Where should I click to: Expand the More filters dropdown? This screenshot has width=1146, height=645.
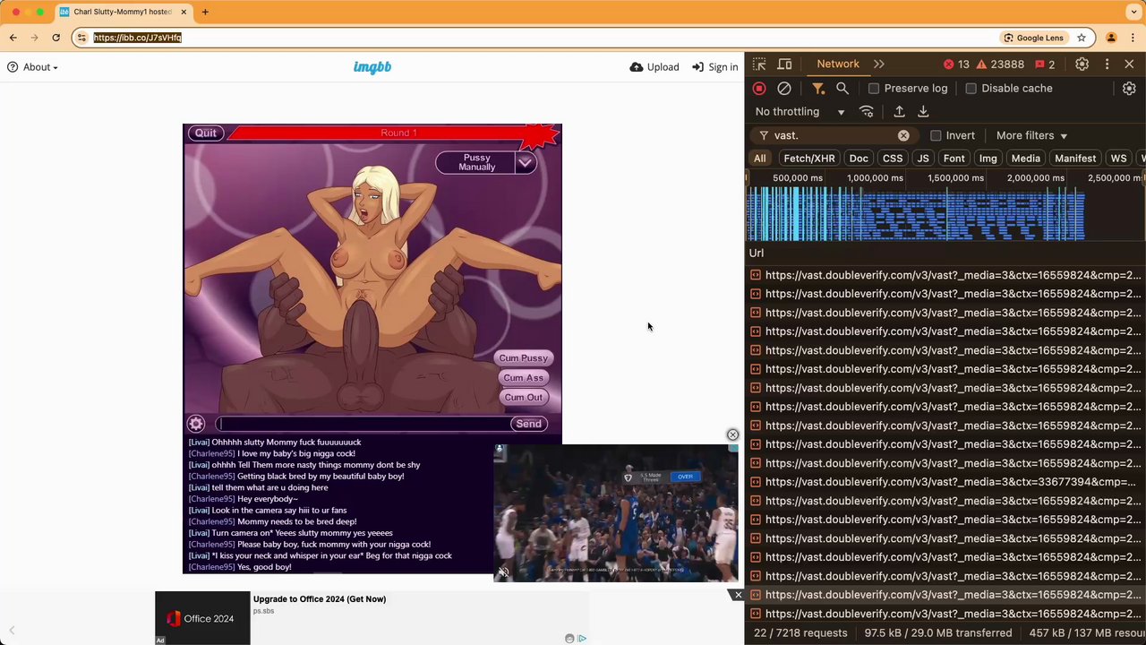pos(1031,135)
